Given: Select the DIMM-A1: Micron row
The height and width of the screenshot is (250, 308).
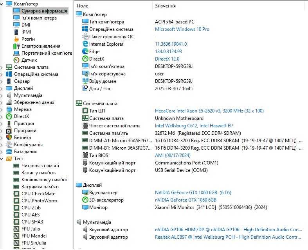Looking at the screenshot, I should tap(193, 141).
